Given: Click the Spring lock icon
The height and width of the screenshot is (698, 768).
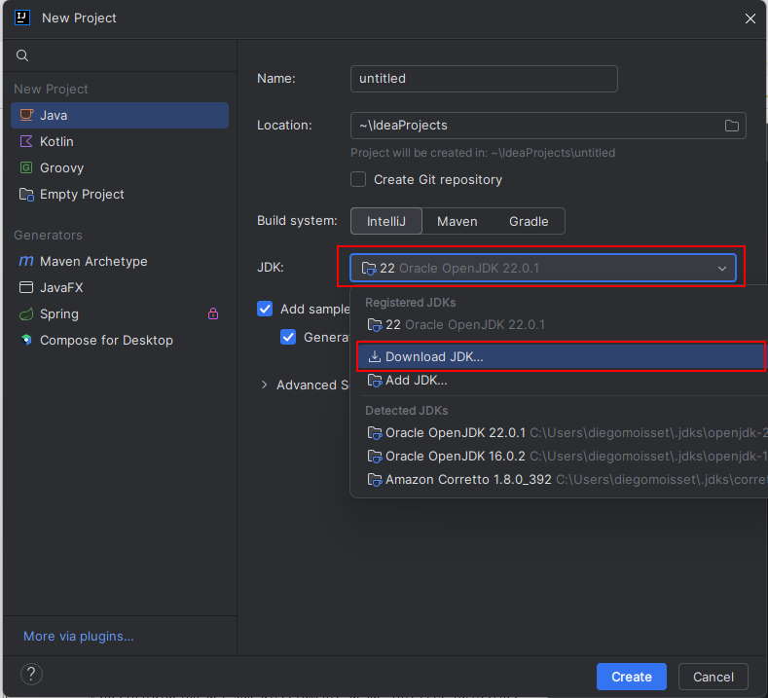Looking at the screenshot, I should (213, 313).
